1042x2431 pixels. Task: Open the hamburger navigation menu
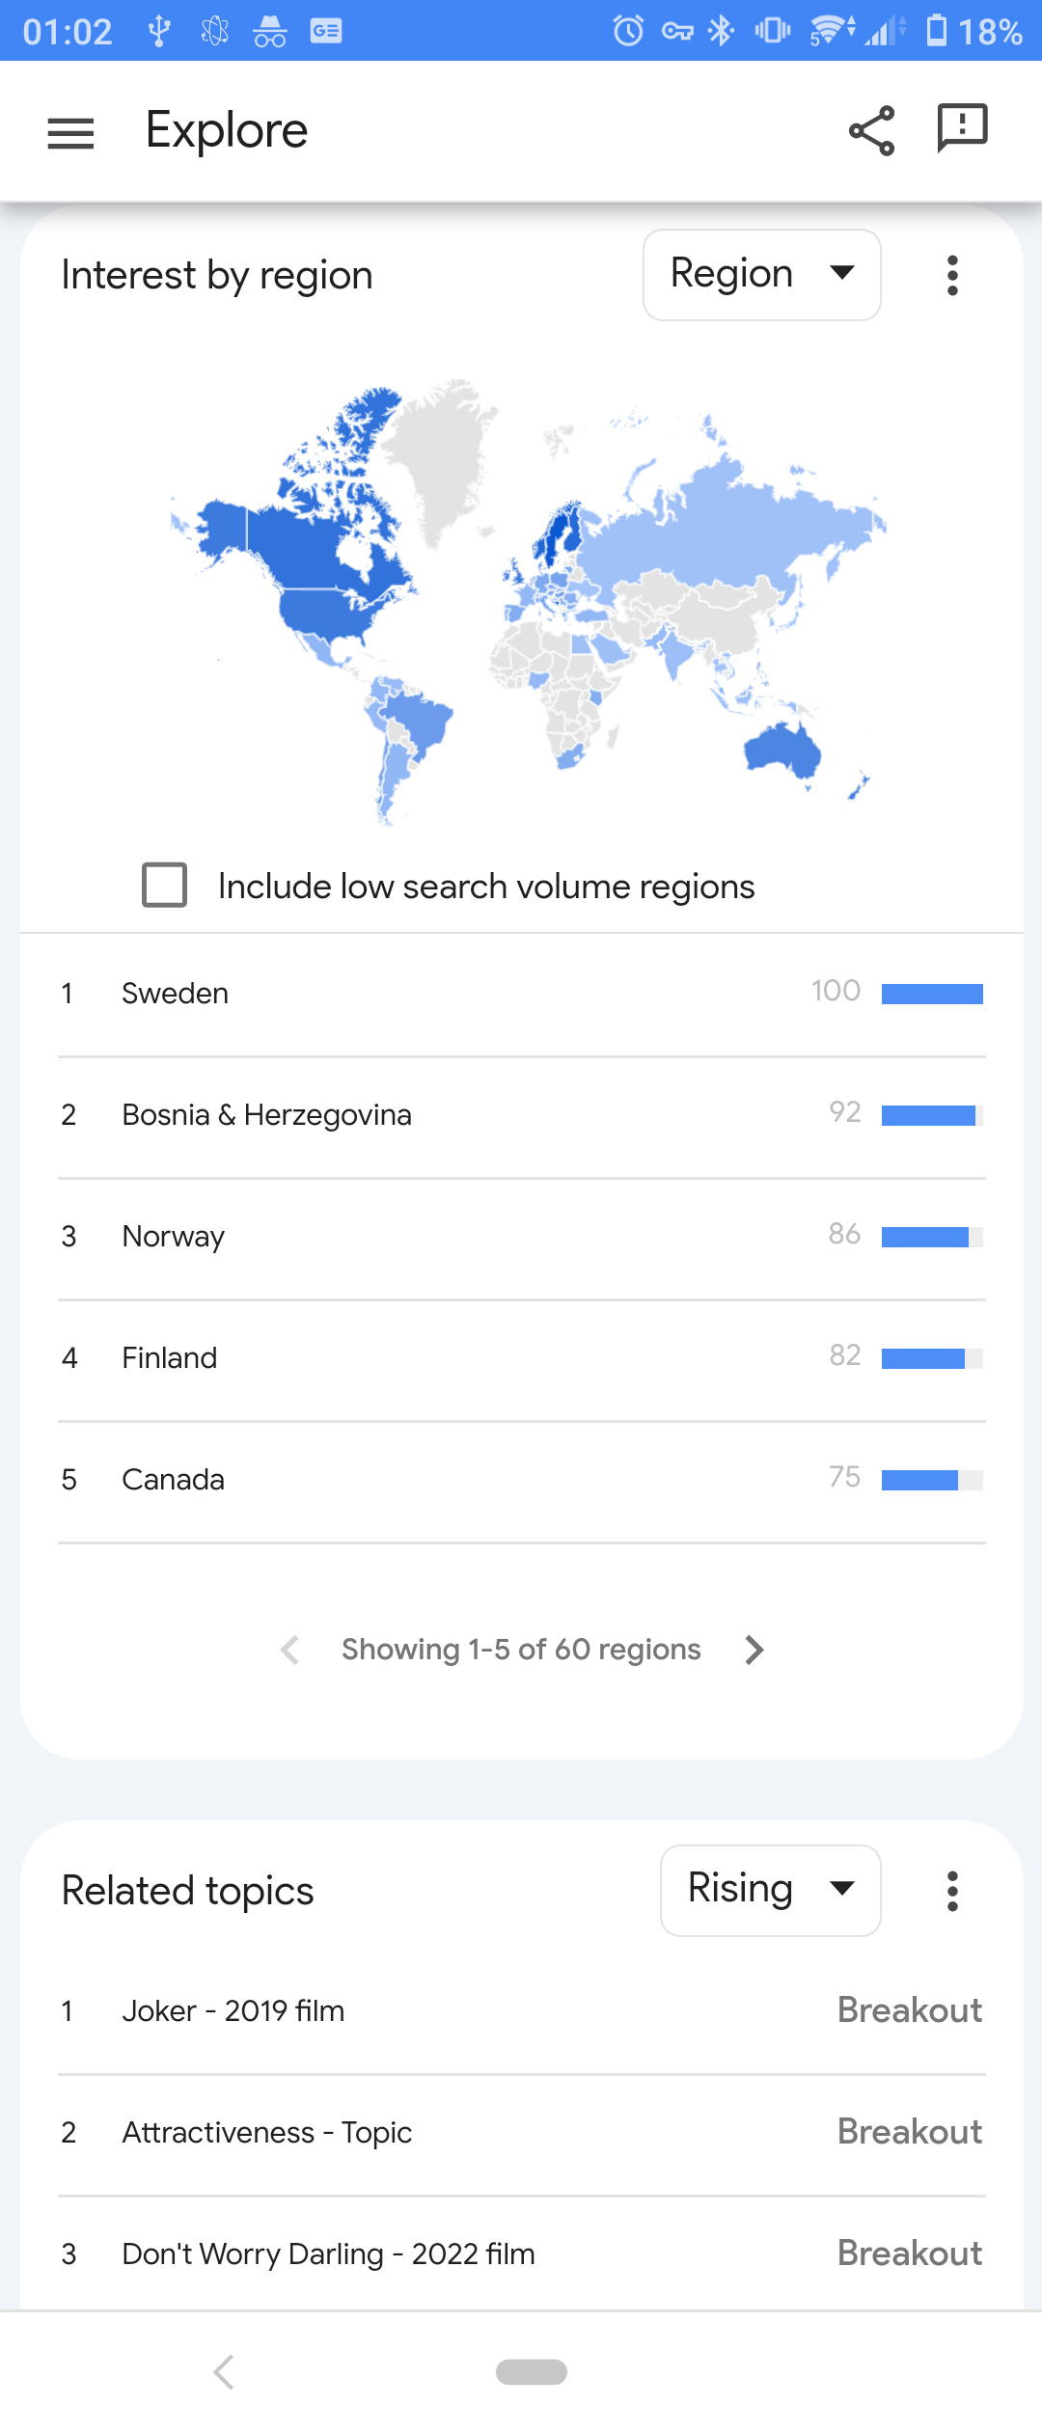[70, 133]
